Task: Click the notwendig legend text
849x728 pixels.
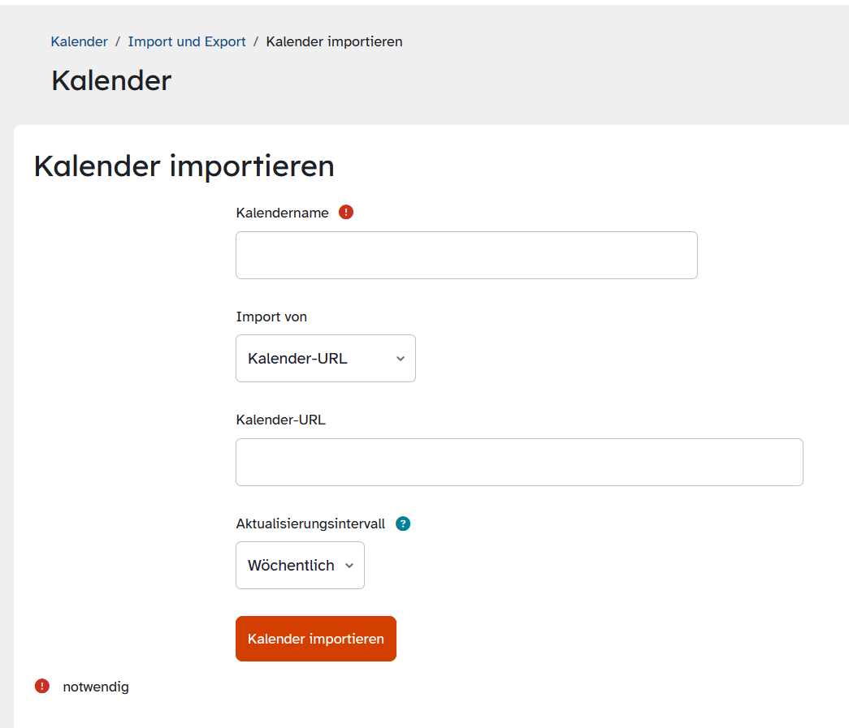Action: [96, 687]
